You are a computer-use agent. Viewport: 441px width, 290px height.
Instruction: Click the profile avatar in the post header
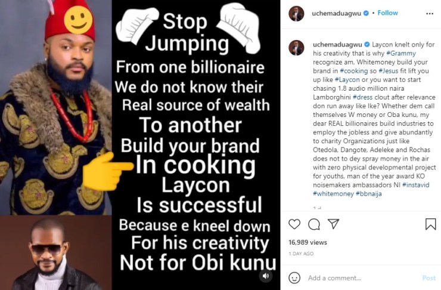296,13
